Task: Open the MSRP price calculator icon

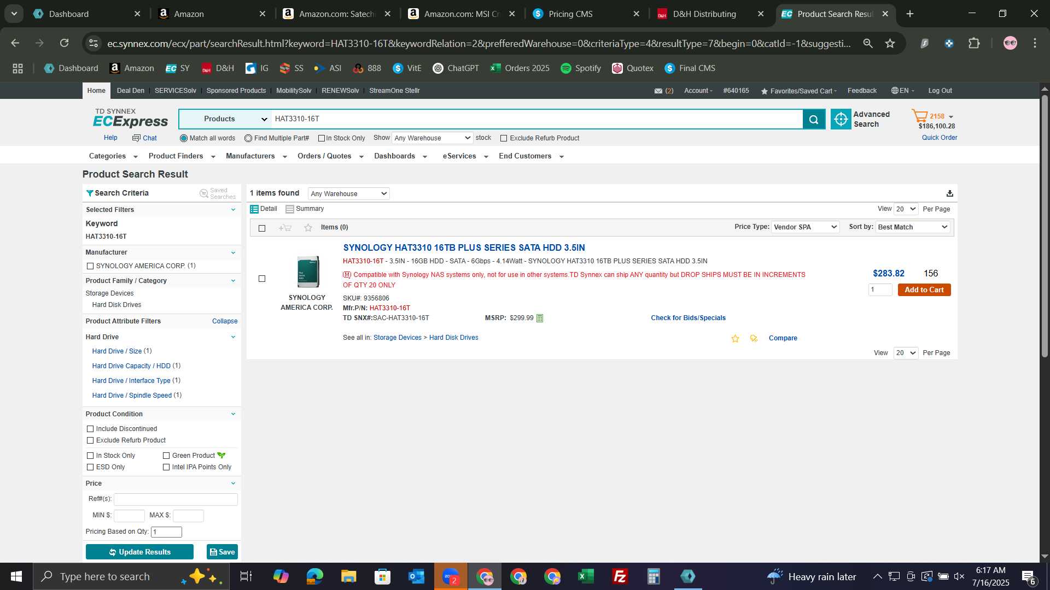Action: pos(540,318)
